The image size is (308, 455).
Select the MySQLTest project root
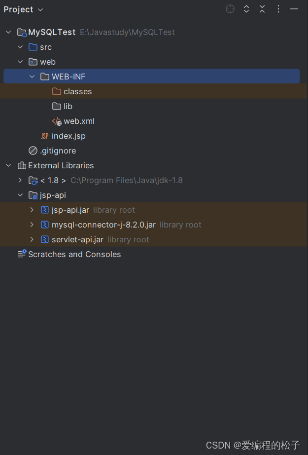point(52,32)
